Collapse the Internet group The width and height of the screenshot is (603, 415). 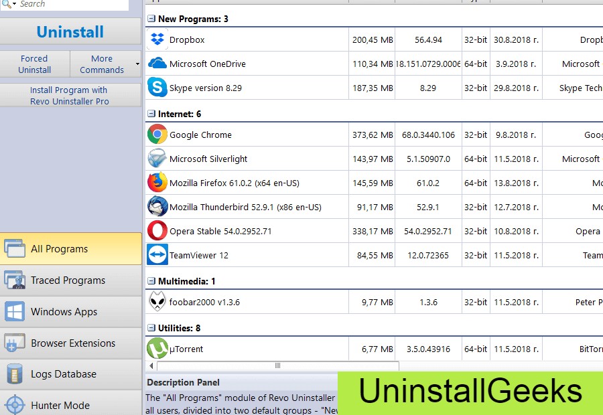coord(151,113)
